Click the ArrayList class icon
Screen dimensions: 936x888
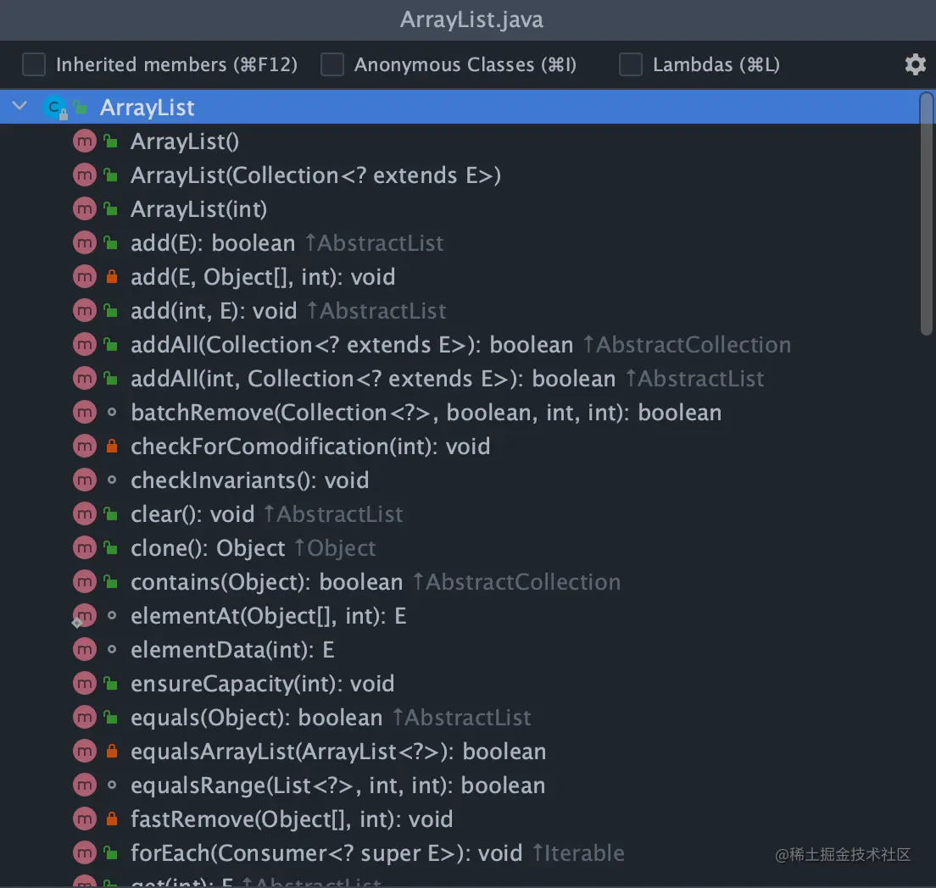55,108
